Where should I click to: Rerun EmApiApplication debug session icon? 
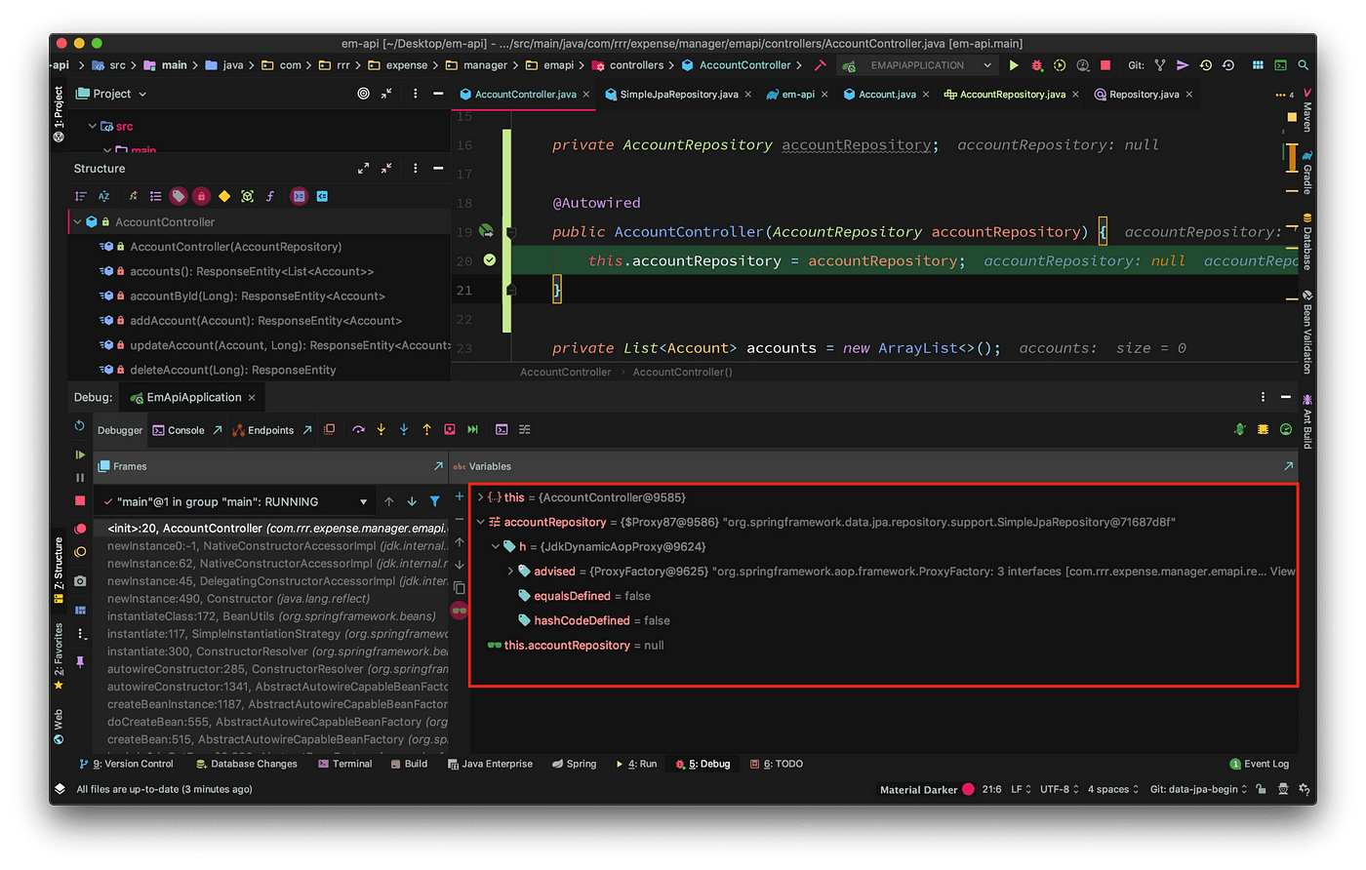pyautogui.click(x=80, y=426)
